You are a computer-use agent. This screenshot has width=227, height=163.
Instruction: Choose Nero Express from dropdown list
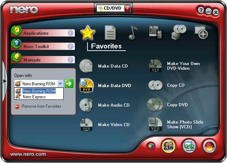point(39,97)
